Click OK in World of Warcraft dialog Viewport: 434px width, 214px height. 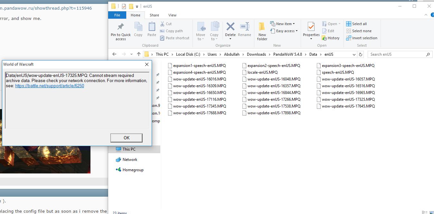pyautogui.click(x=127, y=138)
